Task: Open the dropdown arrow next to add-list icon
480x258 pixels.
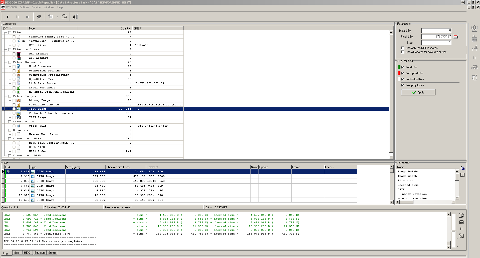Action: (x=57, y=17)
